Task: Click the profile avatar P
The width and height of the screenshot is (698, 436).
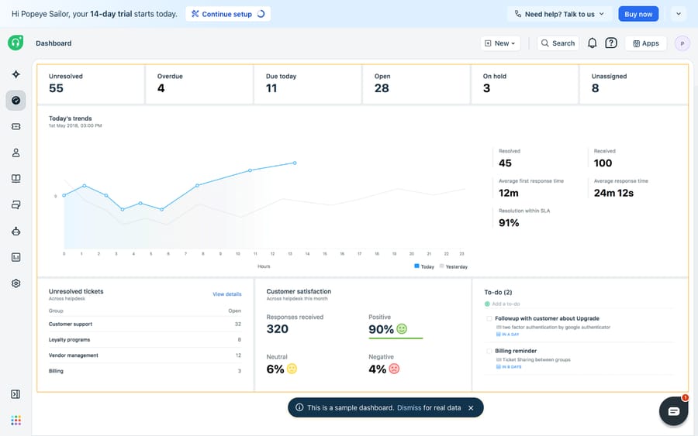Action: coord(682,43)
